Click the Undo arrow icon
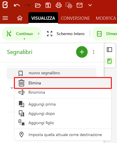The image size is (117, 143). 17,5
